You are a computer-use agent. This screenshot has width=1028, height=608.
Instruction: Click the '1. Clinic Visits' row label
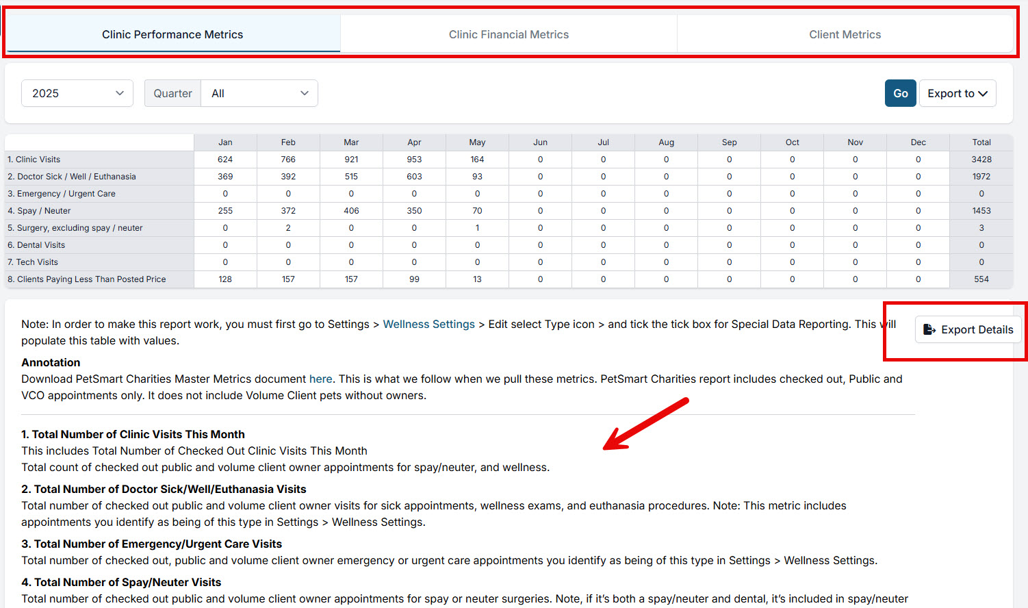pyautogui.click(x=34, y=160)
